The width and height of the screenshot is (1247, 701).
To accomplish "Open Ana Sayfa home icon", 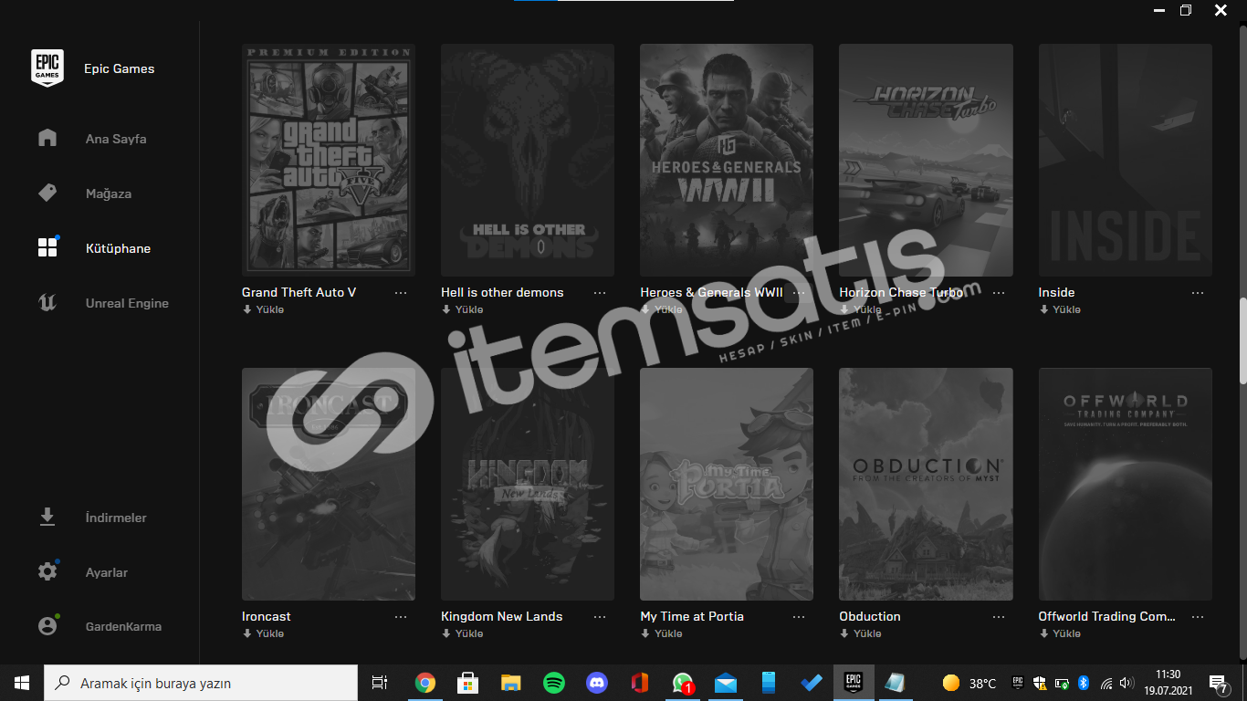I will pos(47,138).
